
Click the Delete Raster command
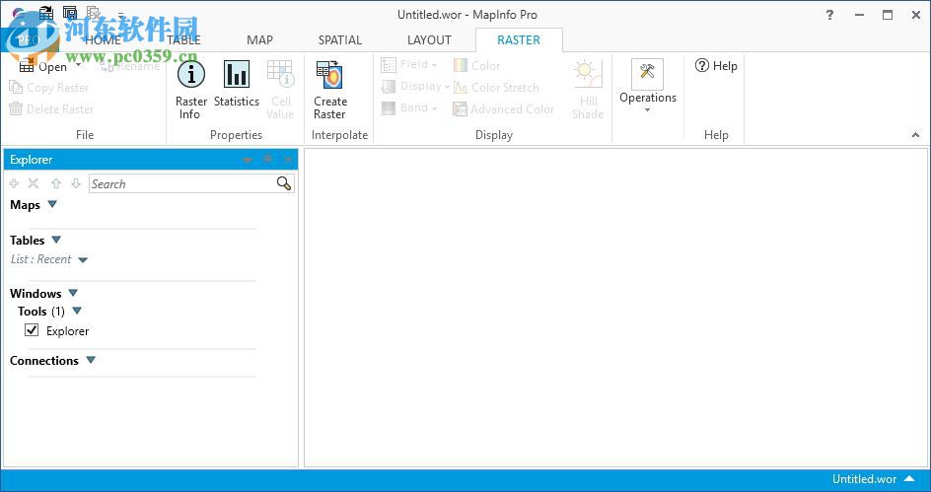click(51, 109)
